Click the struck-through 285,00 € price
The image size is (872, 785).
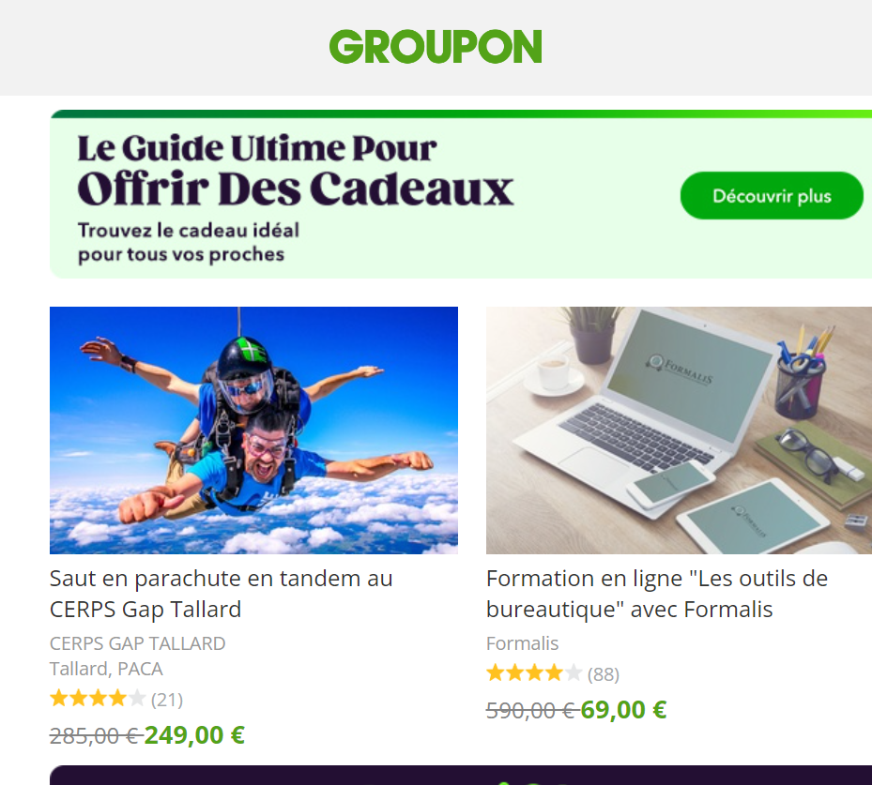pyautogui.click(x=96, y=736)
